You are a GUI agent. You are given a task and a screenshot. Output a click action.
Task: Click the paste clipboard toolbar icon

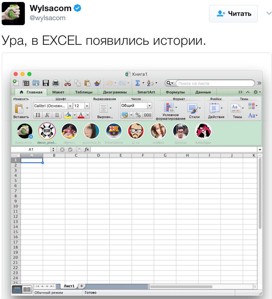87,83
